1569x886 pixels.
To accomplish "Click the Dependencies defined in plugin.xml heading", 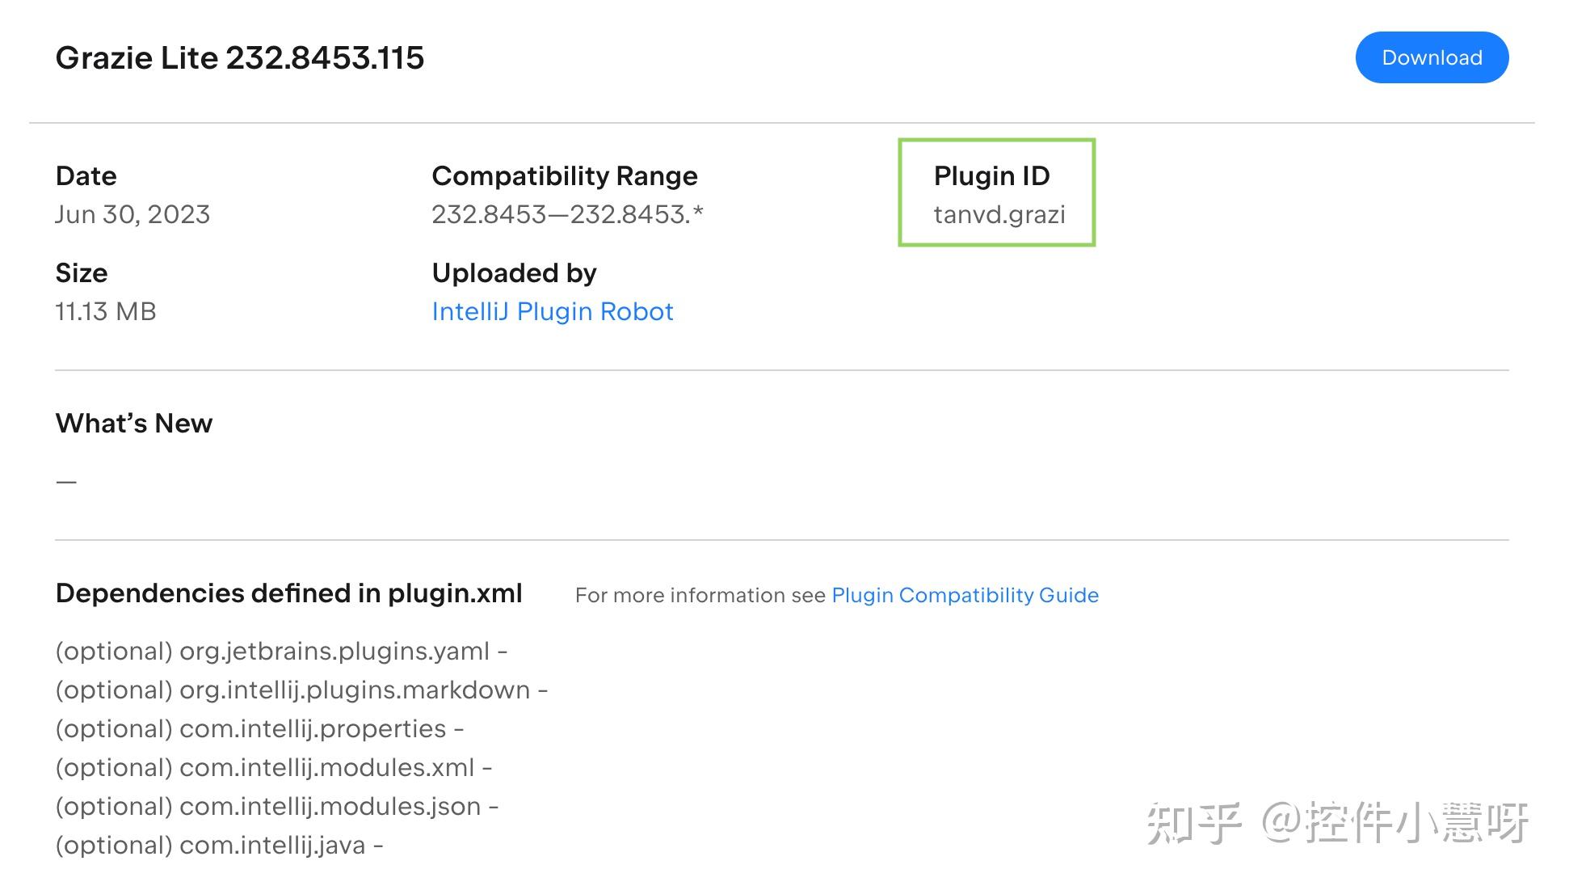I will pyautogui.click(x=288, y=593).
